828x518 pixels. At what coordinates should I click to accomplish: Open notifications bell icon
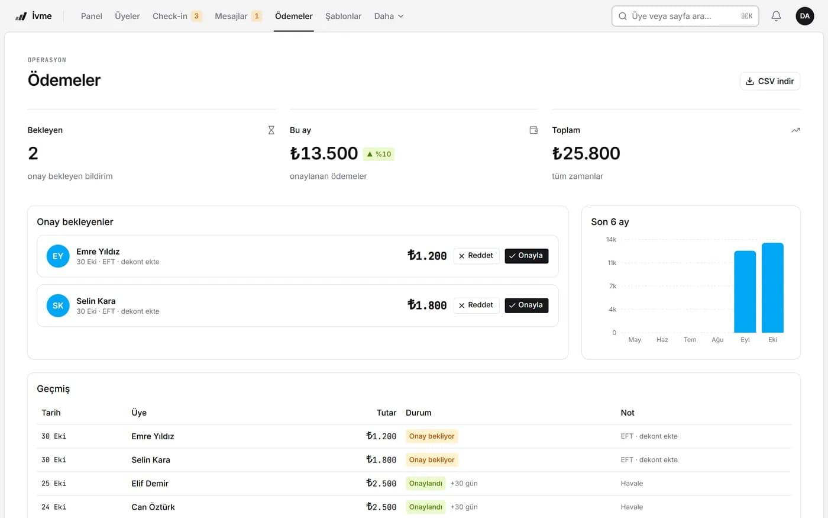point(776,16)
